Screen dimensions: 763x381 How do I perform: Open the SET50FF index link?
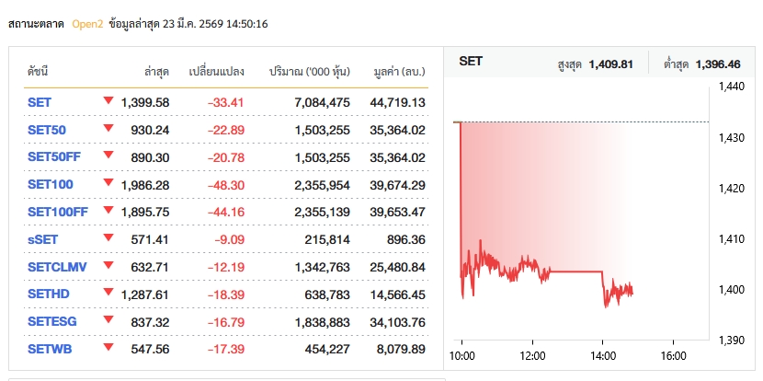[54, 157]
